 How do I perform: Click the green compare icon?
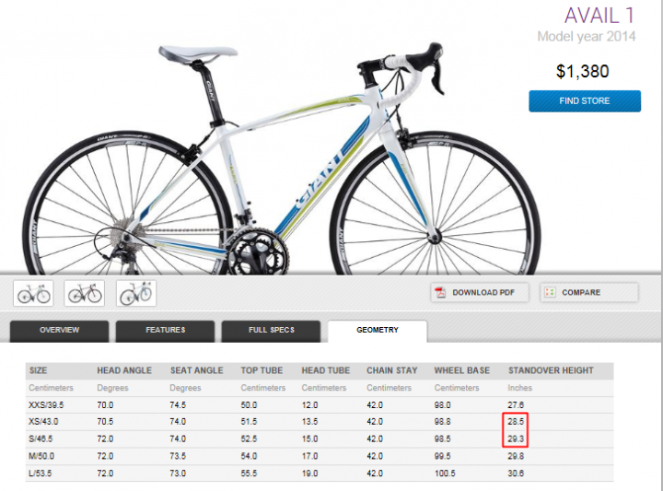[550, 293]
